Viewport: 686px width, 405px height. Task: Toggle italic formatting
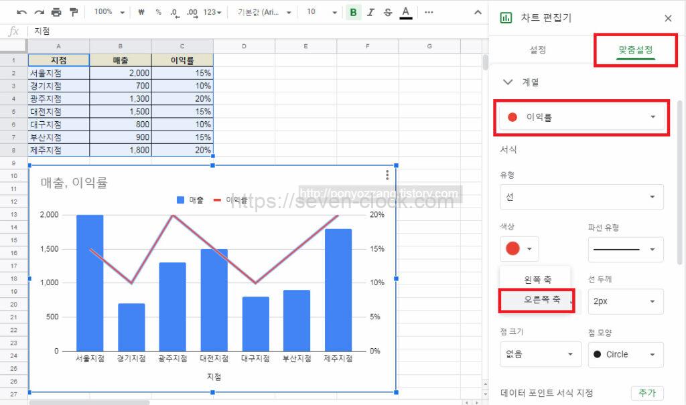[x=371, y=12]
